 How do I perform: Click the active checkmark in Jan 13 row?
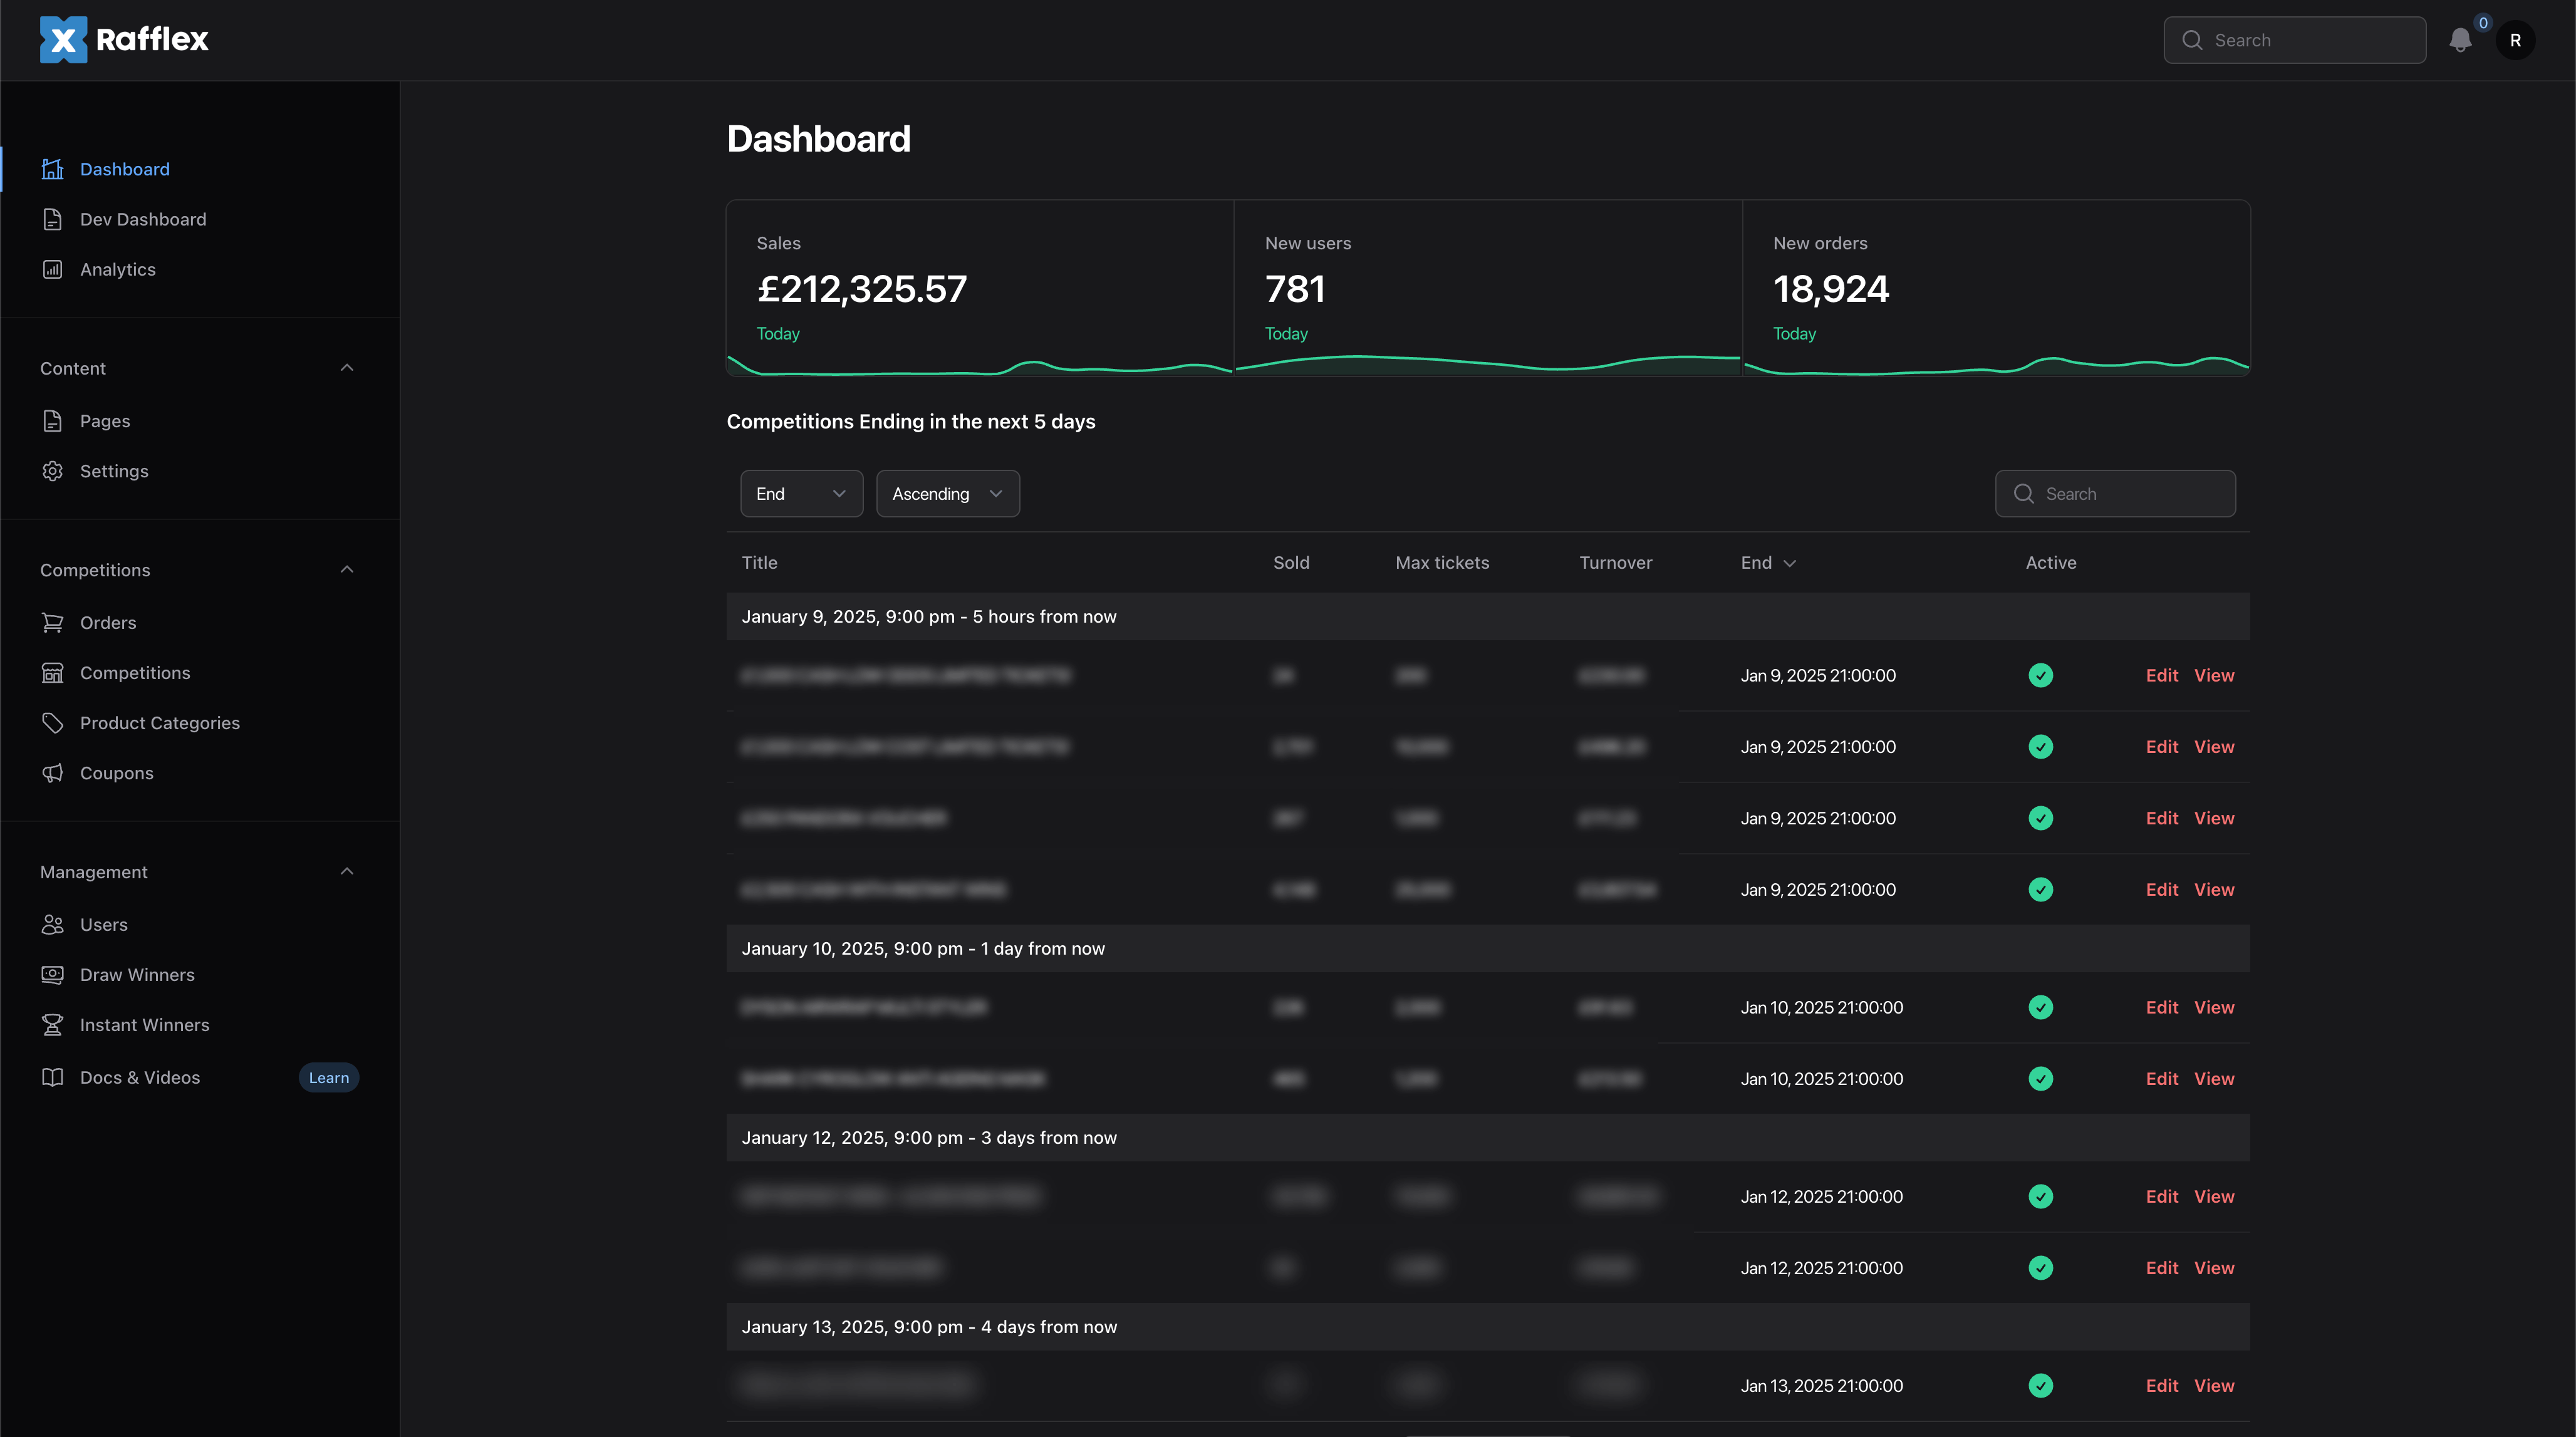click(x=2041, y=1386)
